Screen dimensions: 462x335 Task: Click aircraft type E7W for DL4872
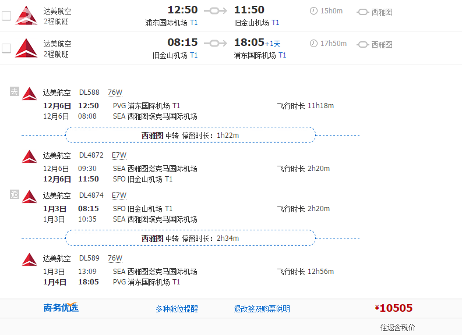click(x=119, y=155)
